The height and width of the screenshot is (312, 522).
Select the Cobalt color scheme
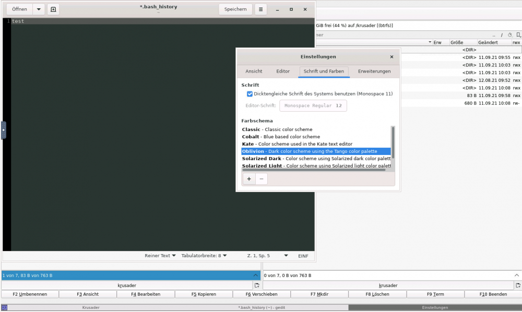316,137
